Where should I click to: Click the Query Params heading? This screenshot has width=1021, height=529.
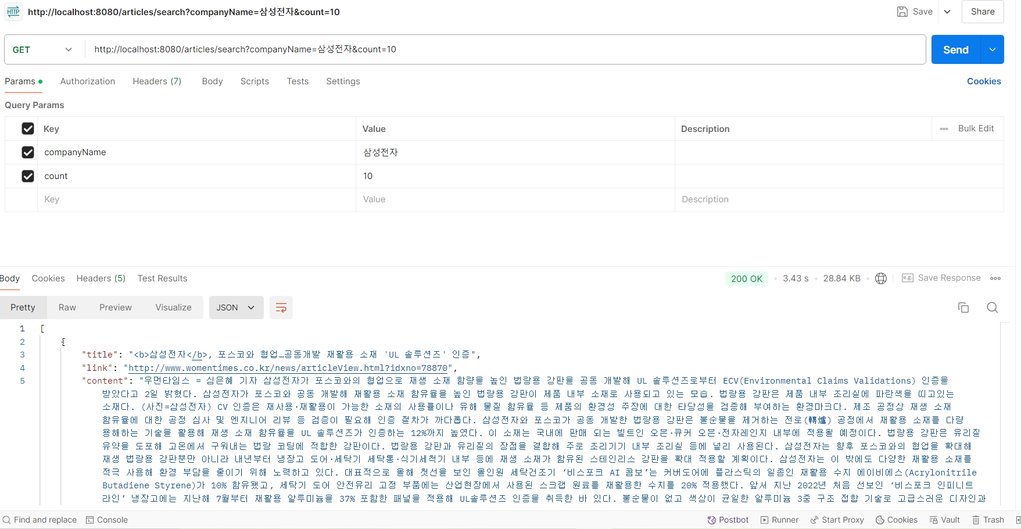coord(34,105)
